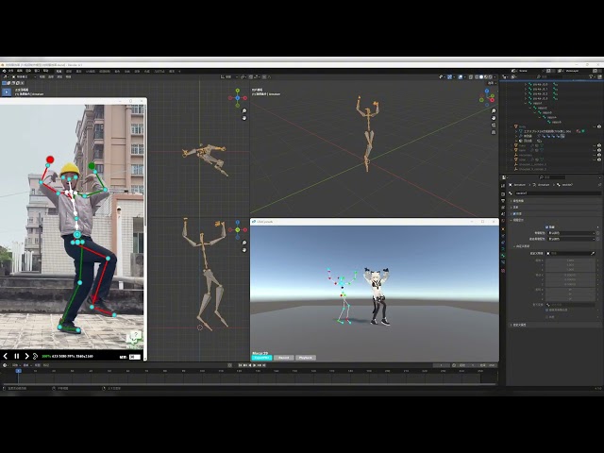Viewport: 604px width, 453px height.
Task: Pause the pose video playback
Action: [17, 357]
